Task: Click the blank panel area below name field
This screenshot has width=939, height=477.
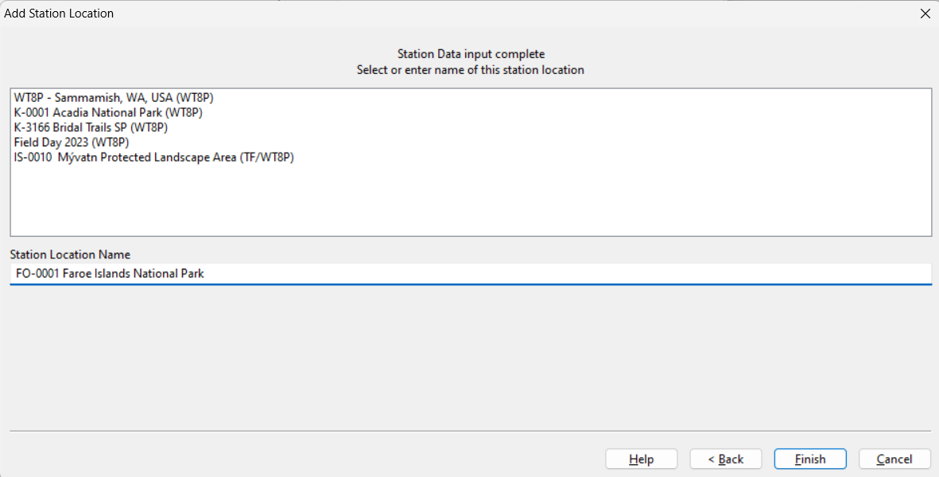Action: (469, 358)
